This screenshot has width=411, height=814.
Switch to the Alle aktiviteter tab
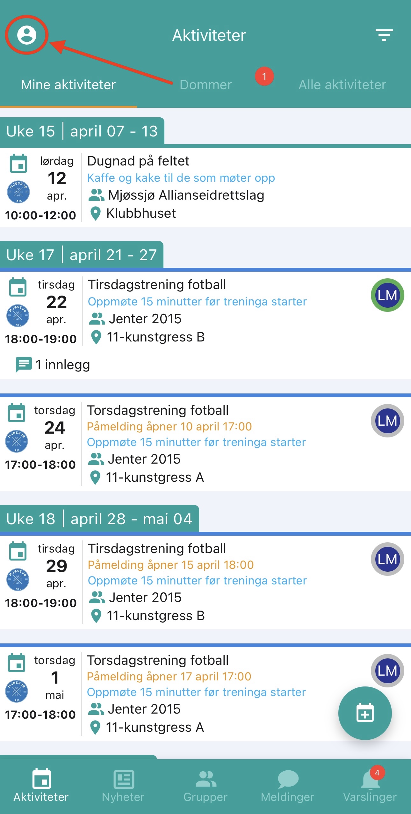tap(342, 85)
